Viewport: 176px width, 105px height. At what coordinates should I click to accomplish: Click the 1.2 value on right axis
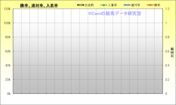[x=167, y=9]
